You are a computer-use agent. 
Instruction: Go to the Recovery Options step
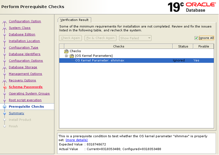tap(22, 80)
